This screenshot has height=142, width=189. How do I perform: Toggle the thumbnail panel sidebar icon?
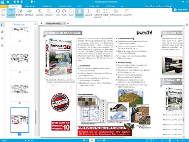[2, 25]
